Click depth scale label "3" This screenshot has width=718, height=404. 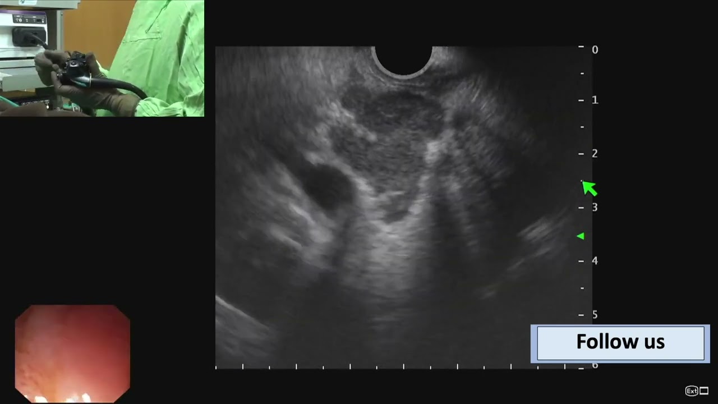(595, 208)
